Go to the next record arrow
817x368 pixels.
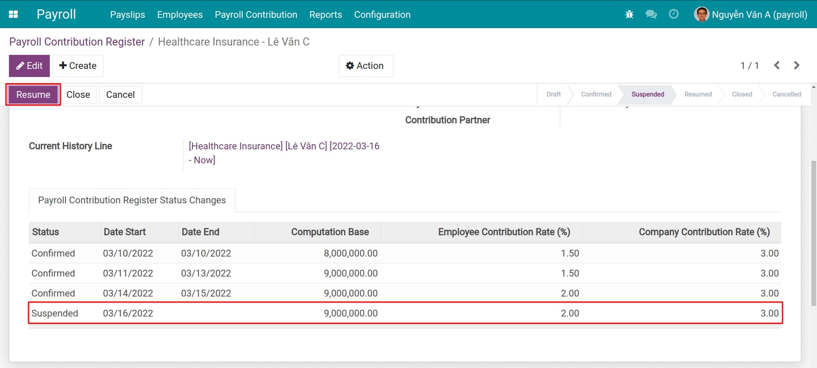pyautogui.click(x=797, y=66)
